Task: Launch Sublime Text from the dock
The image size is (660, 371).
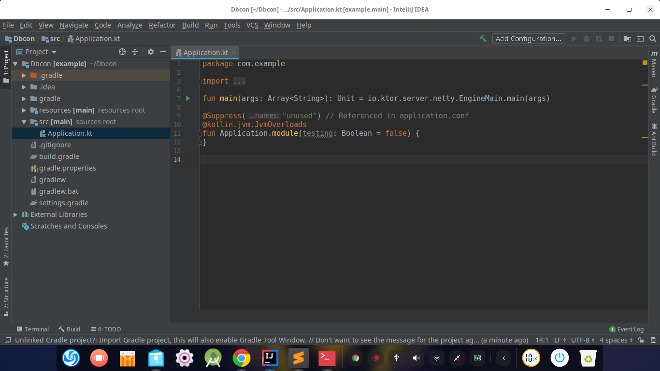Action: (298, 358)
